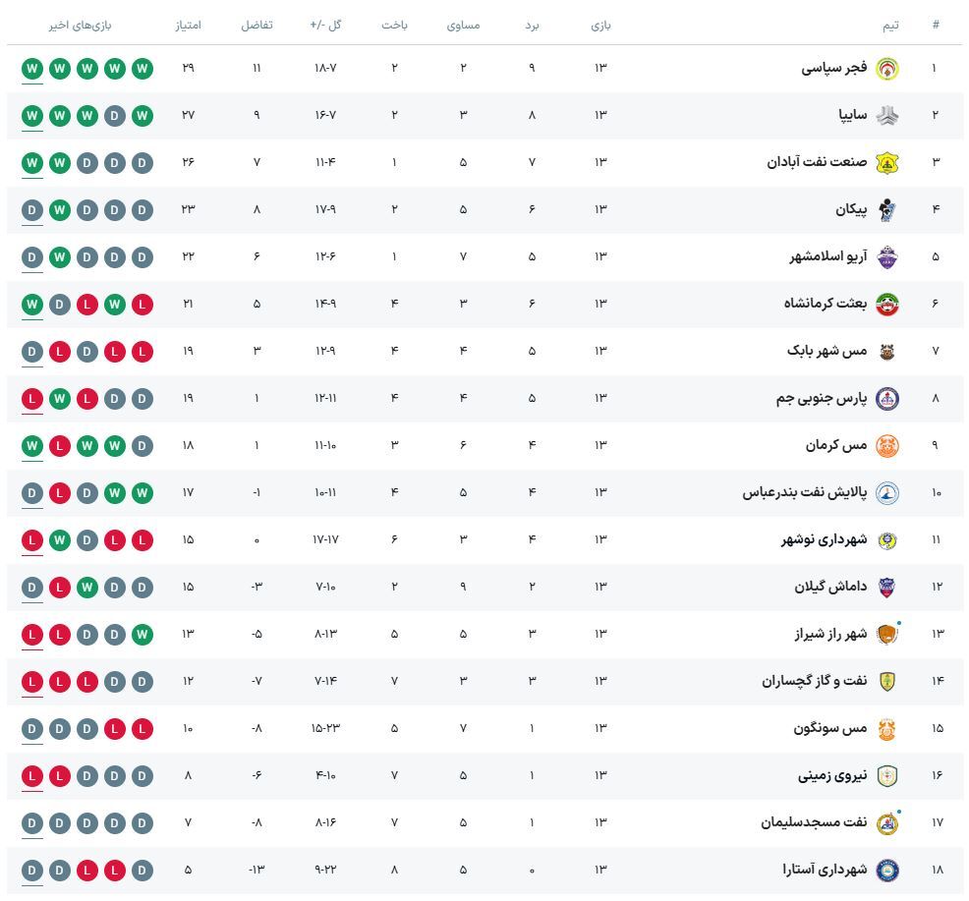Viewport: 969px width, 901px height.
Task: Sort by the امتیاز column header
Action: pos(188,25)
